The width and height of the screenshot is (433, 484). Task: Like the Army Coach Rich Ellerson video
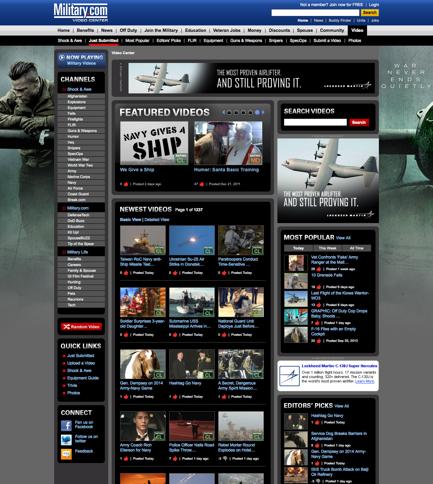126,459
